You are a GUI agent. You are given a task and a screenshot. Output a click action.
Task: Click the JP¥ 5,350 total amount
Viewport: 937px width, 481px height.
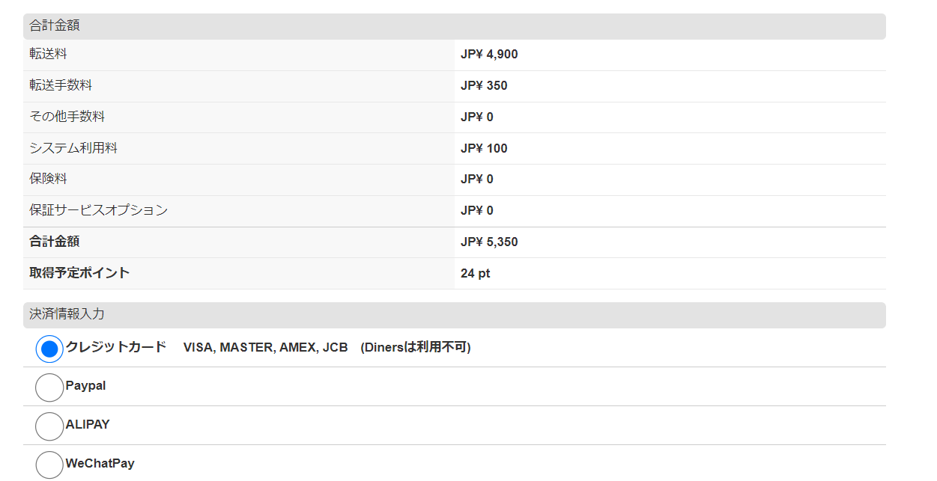tap(489, 242)
